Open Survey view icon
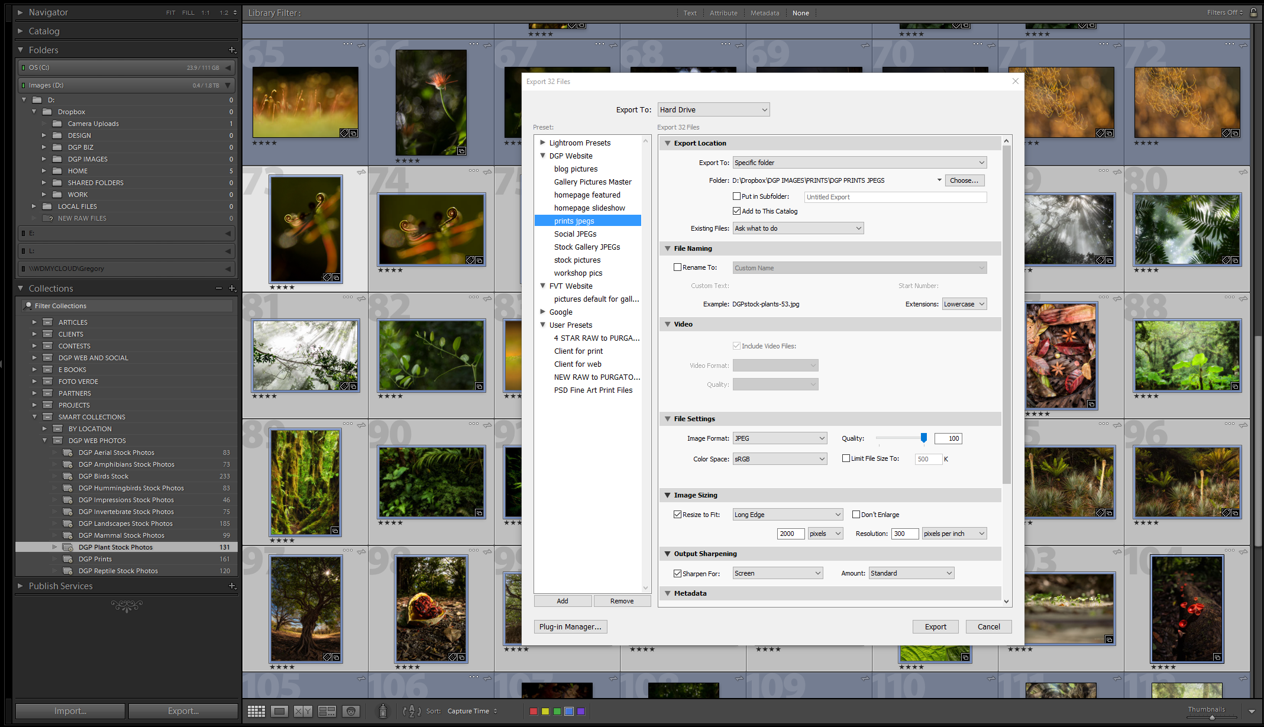This screenshot has width=1264, height=727. coord(326,711)
